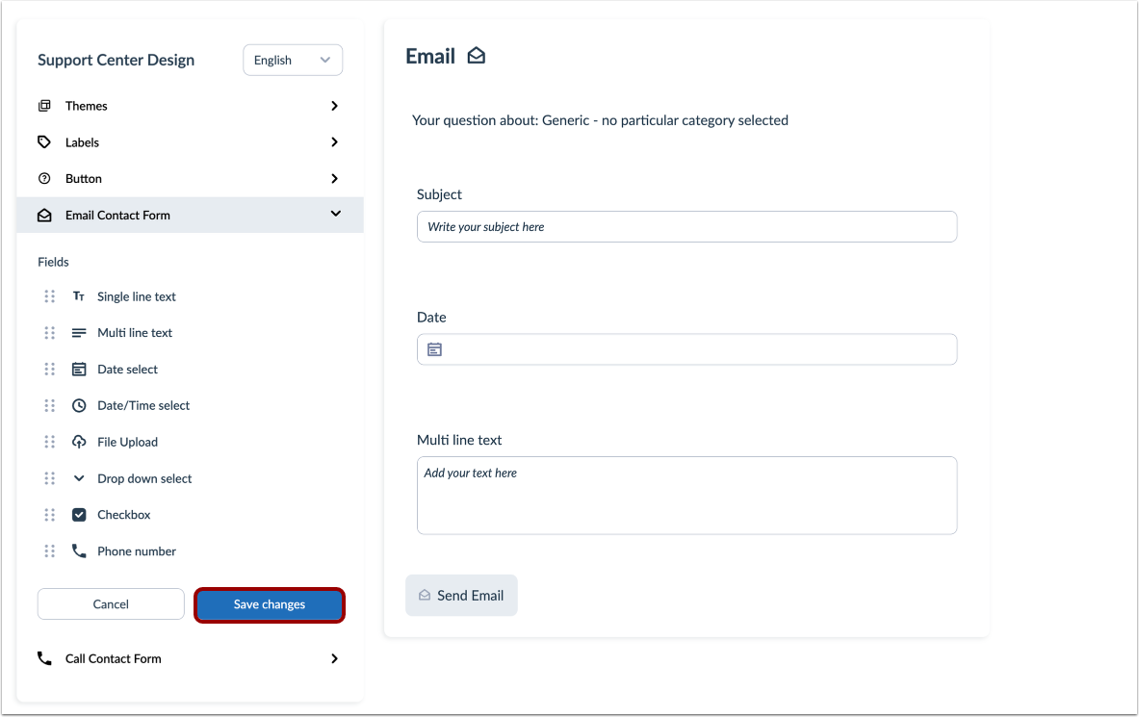Image resolution: width=1139 pixels, height=717 pixels.
Task: Click into the Multi line text area
Action: point(686,496)
